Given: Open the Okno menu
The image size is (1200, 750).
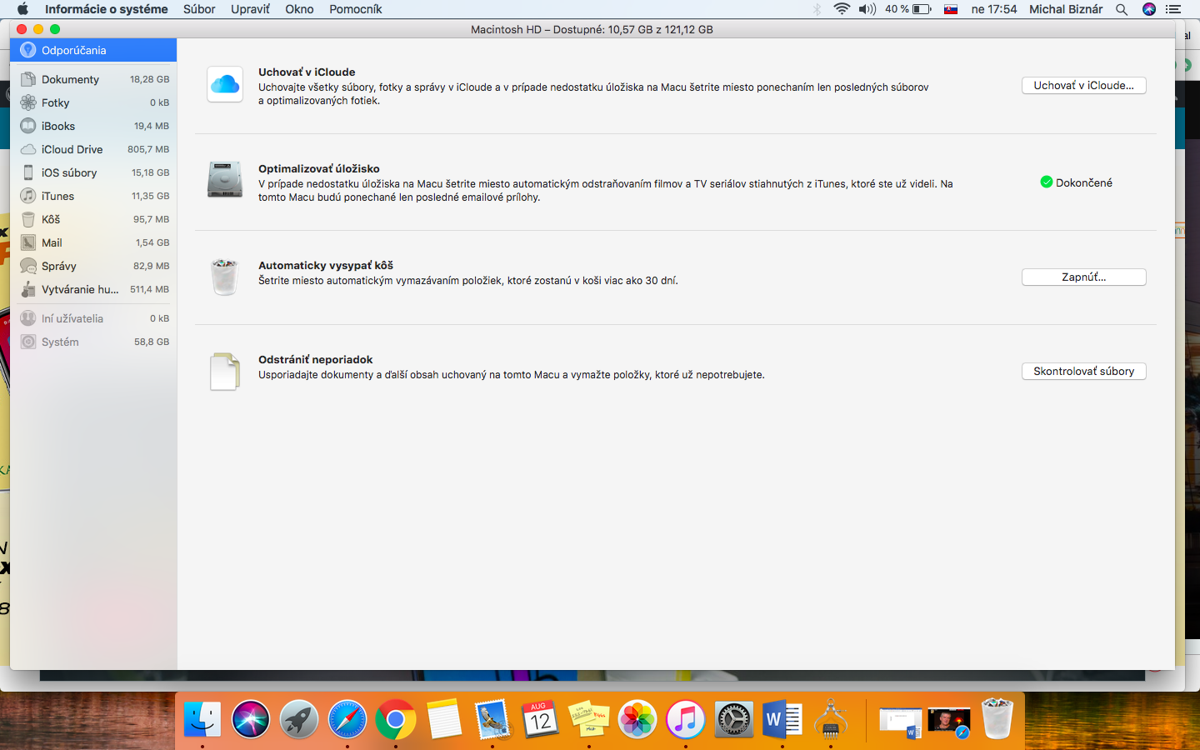Looking at the screenshot, I should (299, 9).
